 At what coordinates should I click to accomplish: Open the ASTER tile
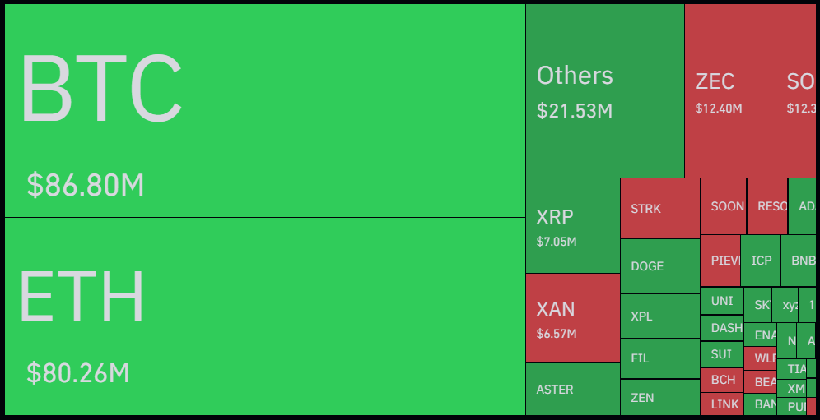[572, 390]
